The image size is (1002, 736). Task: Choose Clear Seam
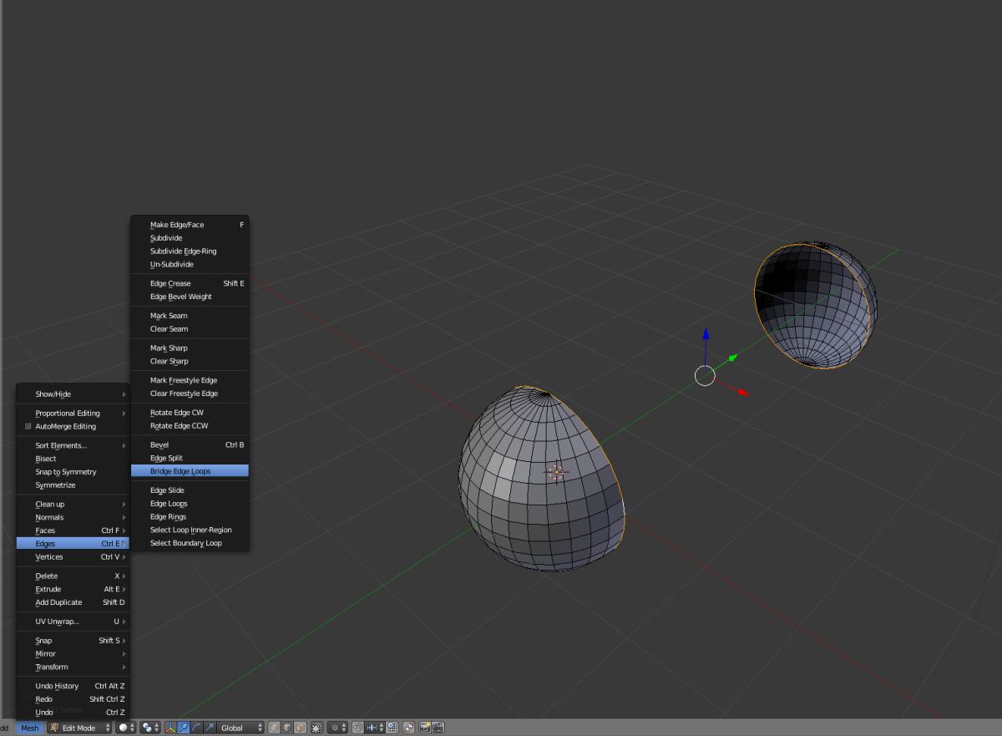pyautogui.click(x=190, y=329)
